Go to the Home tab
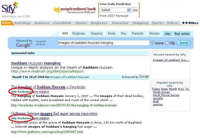Screen dimensions: 200x138 [x=6, y=23]
